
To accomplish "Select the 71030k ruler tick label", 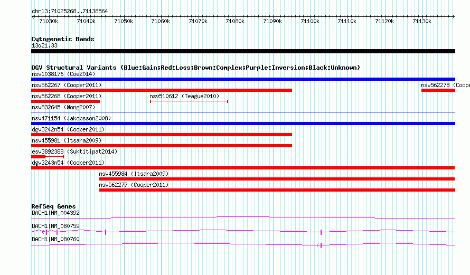I will 49,21.
